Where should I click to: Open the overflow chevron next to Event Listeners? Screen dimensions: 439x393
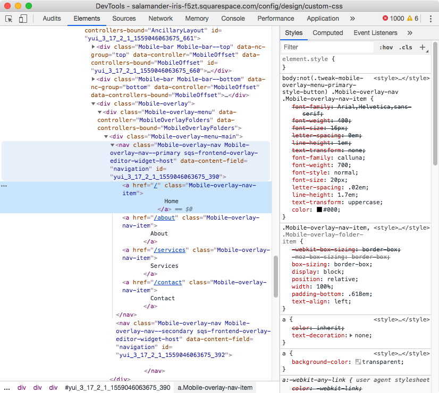[409, 32]
